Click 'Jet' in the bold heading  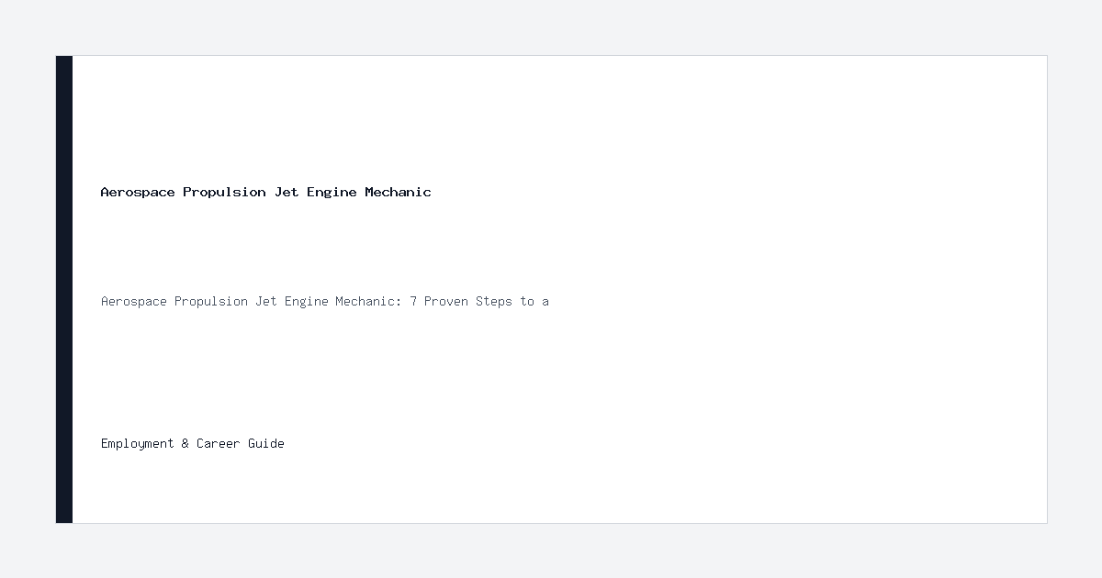(287, 192)
